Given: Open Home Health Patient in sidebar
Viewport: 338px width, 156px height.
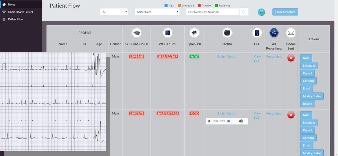Looking at the screenshot, I should click(x=21, y=12).
